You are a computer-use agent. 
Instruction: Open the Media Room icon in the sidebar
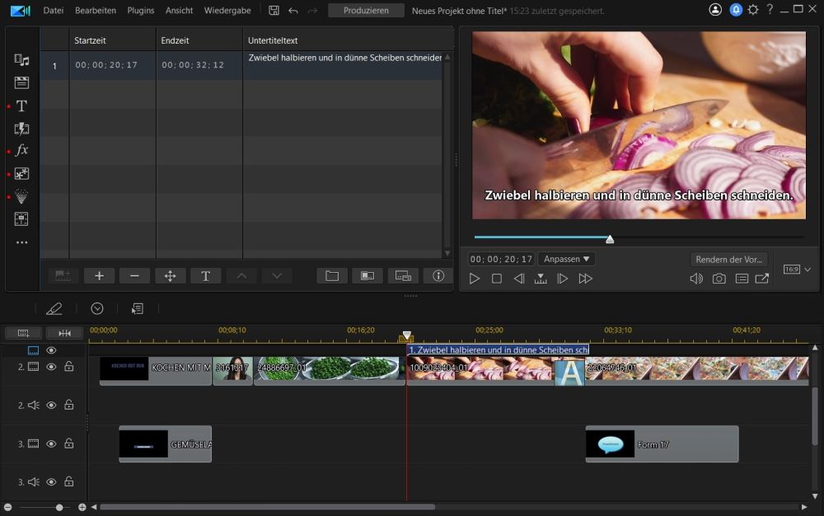pos(21,60)
